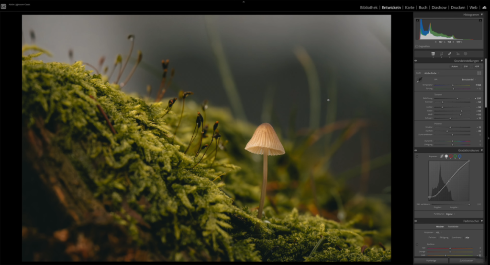Click the mushroom cap in the photo
The image size is (490, 265).
pos(265,139)
